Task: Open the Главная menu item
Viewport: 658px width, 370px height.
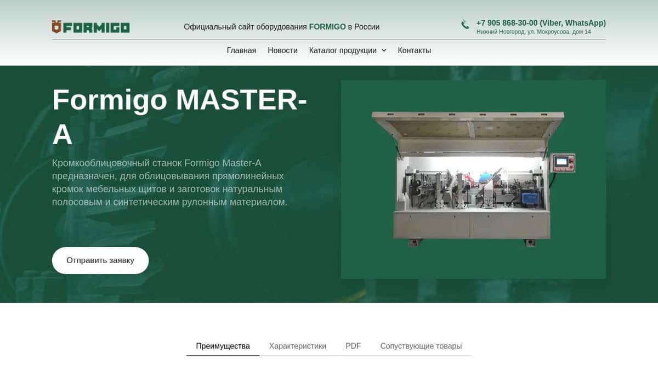Action: pos(242,50)
